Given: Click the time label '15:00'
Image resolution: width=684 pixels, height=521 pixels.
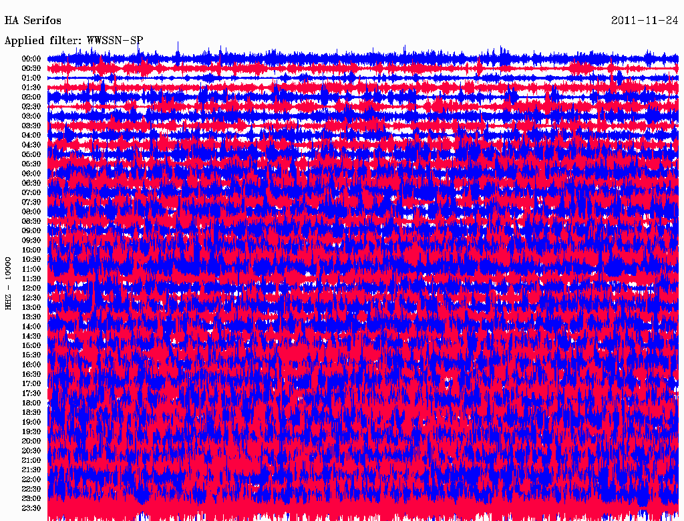Looking at the screenshot, I should [31, 345].
